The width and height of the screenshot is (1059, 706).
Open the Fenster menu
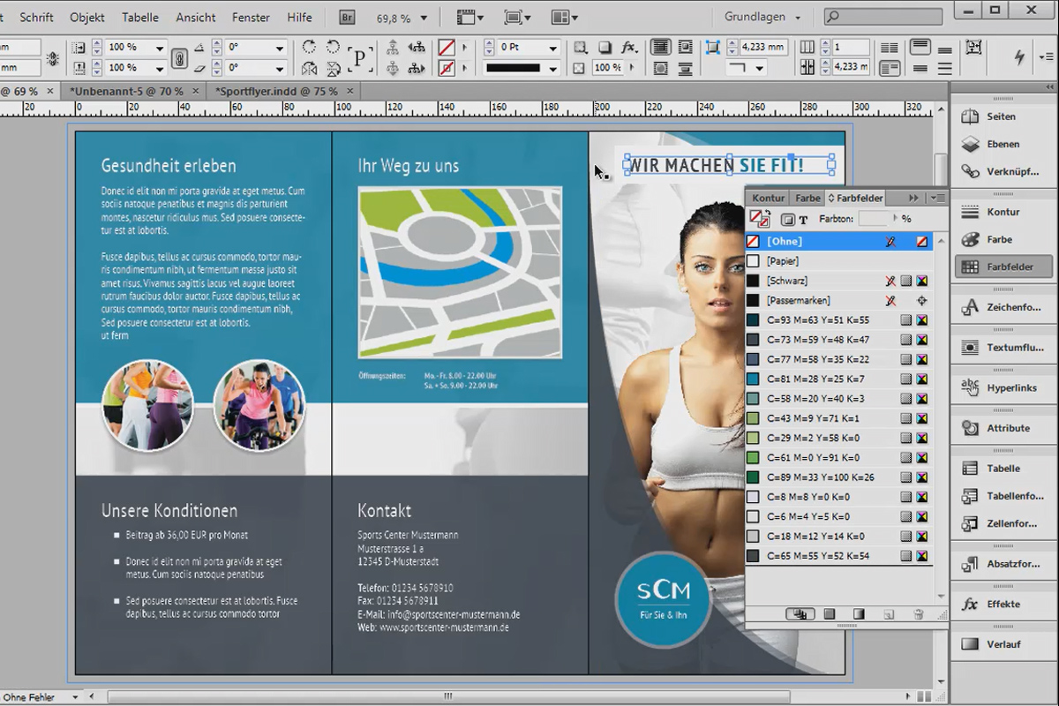coord(252,18)
